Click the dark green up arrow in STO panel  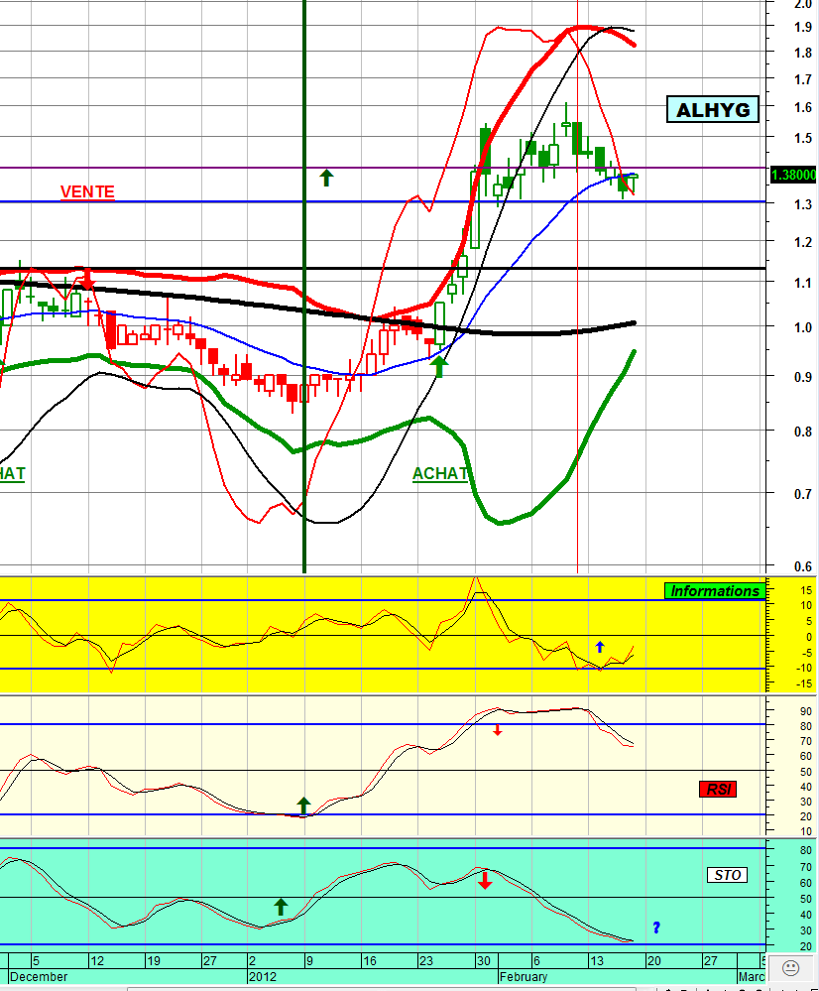pos(281,907)
